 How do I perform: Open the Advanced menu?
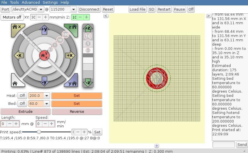[x=31, y=3]
